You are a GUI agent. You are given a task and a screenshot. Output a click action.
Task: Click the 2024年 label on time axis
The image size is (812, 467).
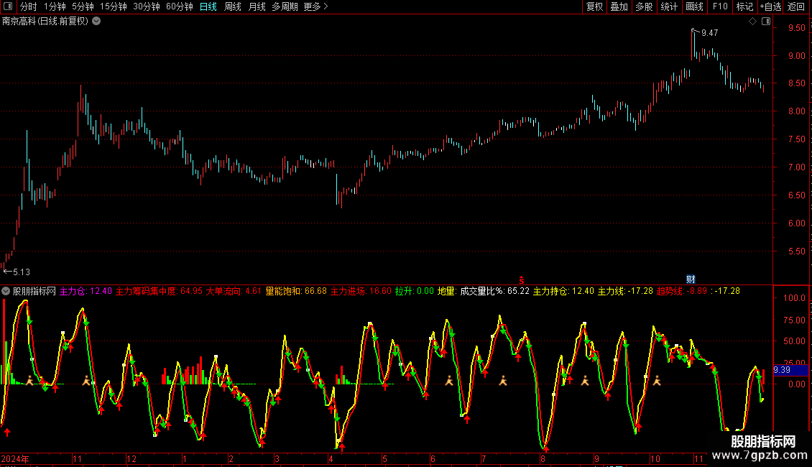pyautogui.click(x=15, y=459)
